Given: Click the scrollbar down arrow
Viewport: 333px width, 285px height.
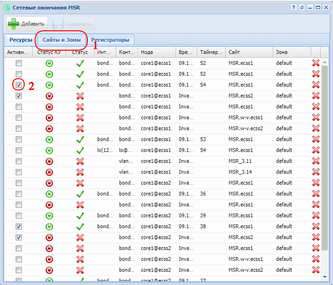Looking at the screenshot, I should click(x=325, y=276).
